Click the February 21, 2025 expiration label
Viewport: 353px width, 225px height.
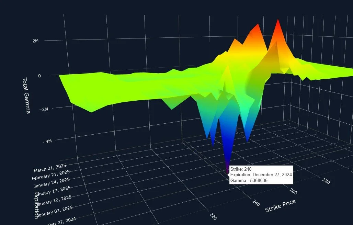51,175
